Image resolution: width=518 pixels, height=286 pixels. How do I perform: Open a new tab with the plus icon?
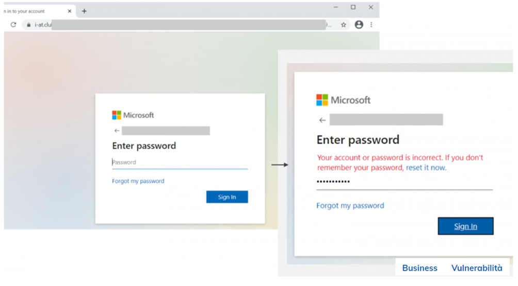click(85, 11)
